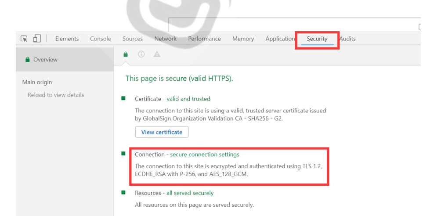Select Overview in the sidebar
Screen dimensions: 437x216
click(45, 60)
